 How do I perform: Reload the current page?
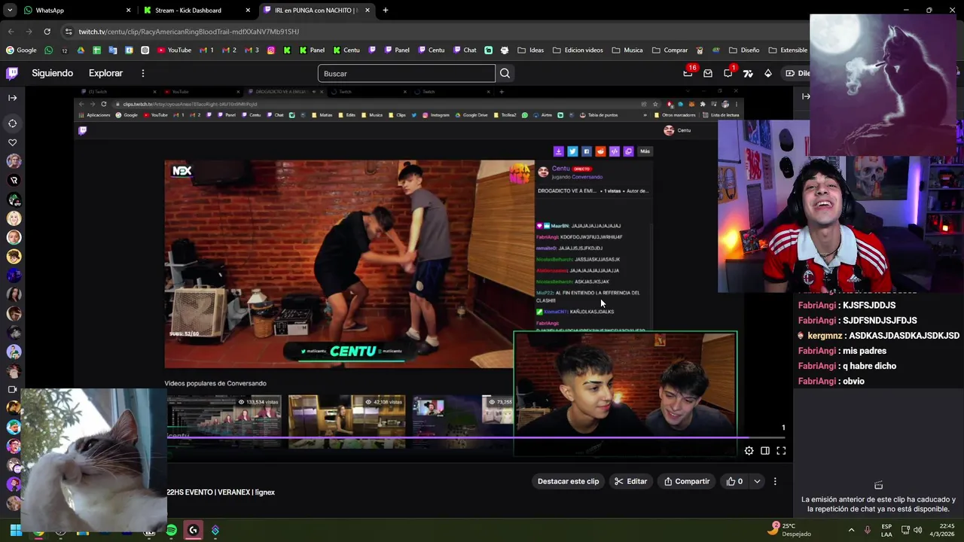47,32
